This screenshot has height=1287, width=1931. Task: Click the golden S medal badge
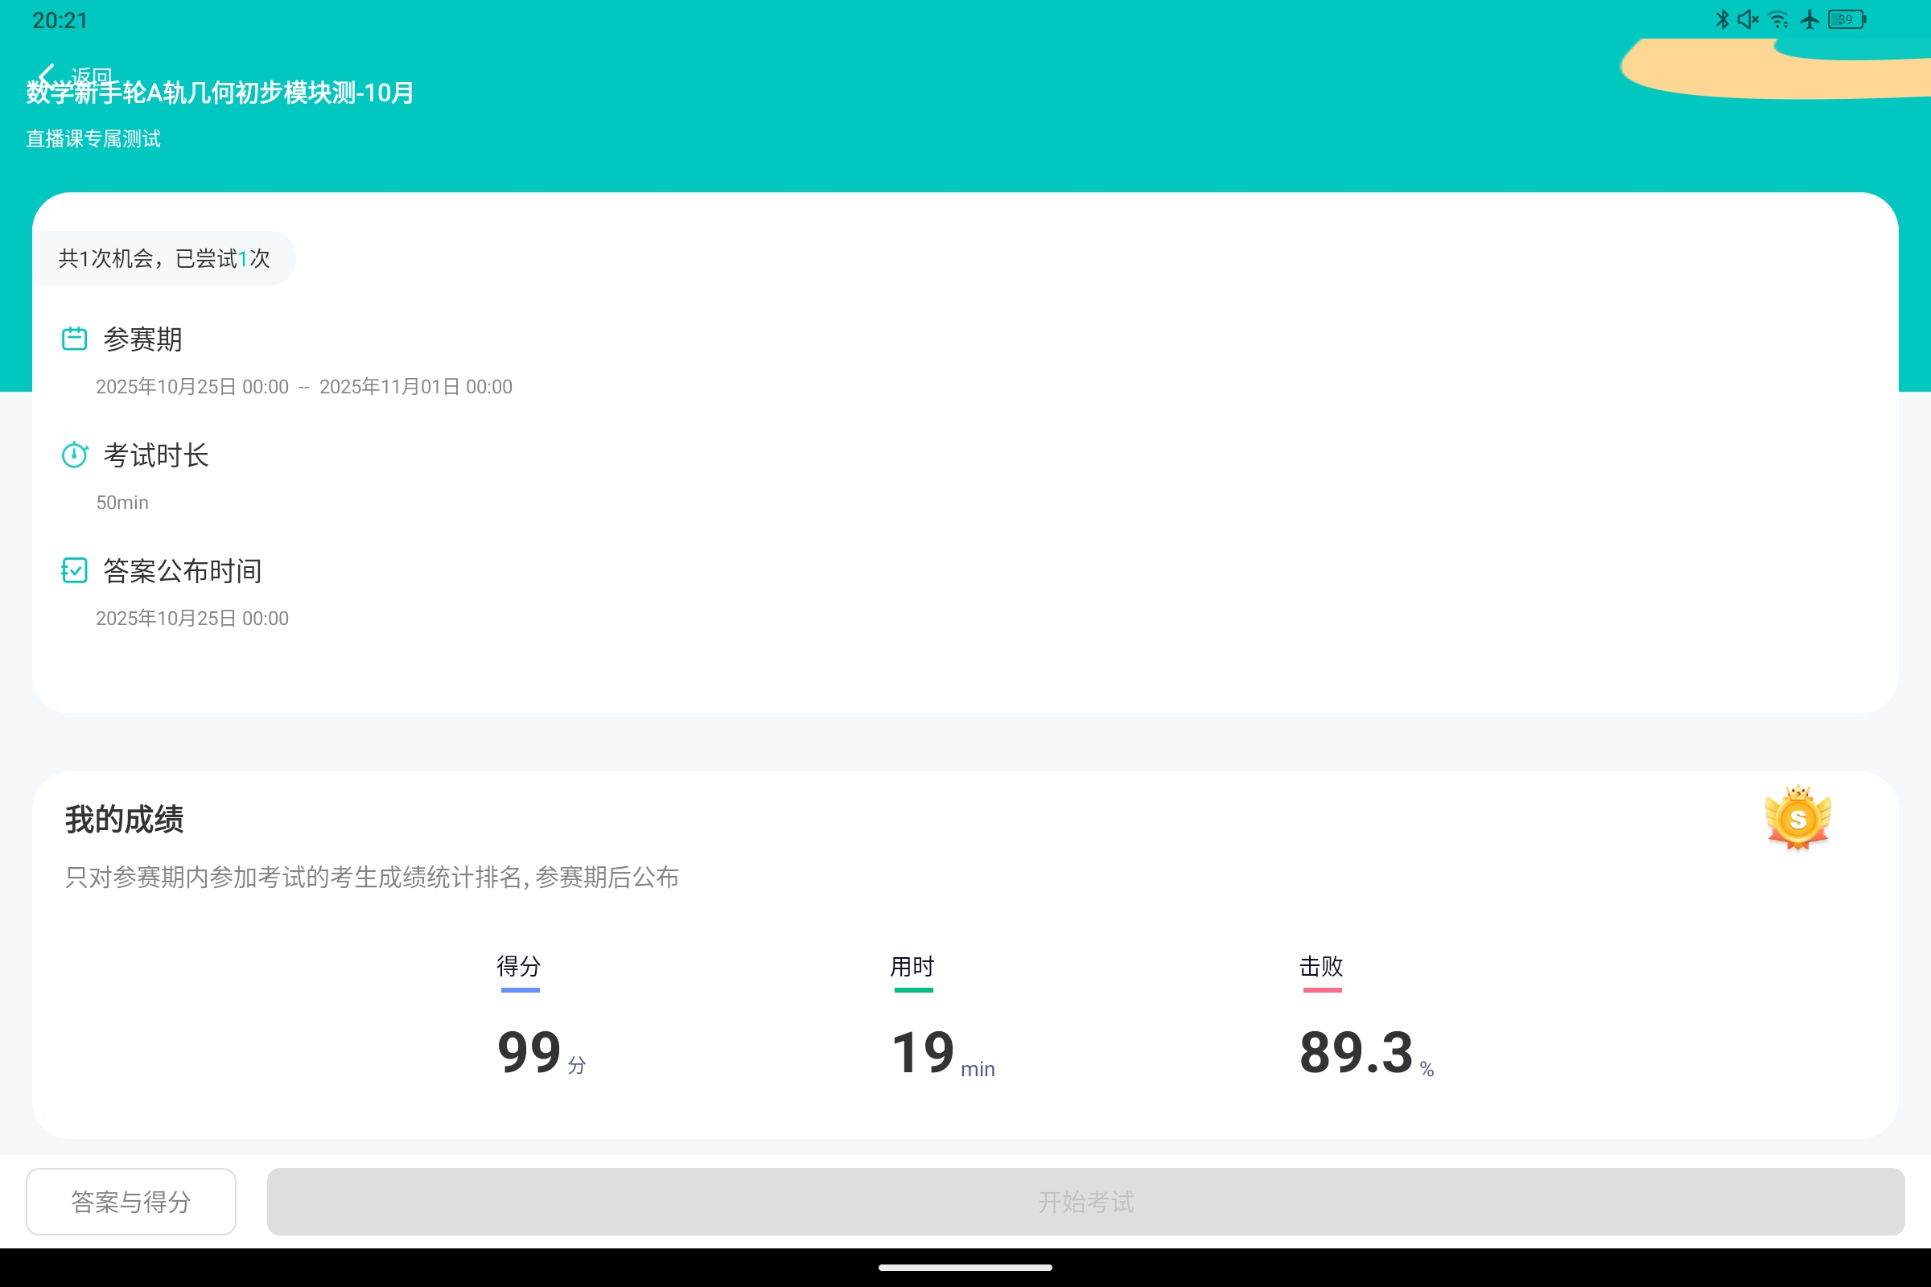click(1797, 818)
